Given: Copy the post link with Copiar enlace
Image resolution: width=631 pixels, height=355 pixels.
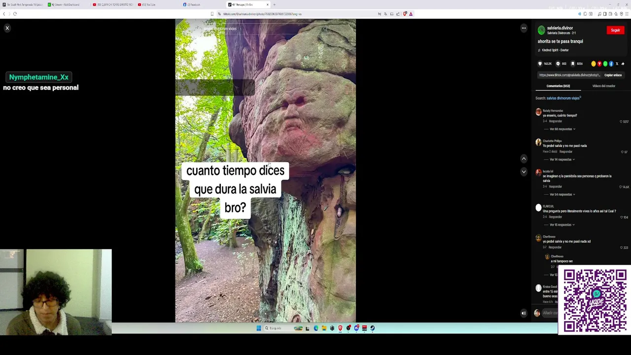Looking at the screenshot, I should point(613,75).
